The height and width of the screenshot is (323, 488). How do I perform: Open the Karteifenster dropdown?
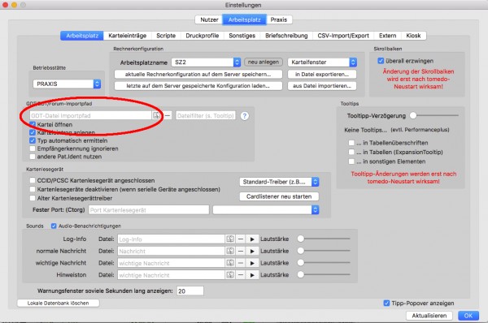(x=322, y=62)
